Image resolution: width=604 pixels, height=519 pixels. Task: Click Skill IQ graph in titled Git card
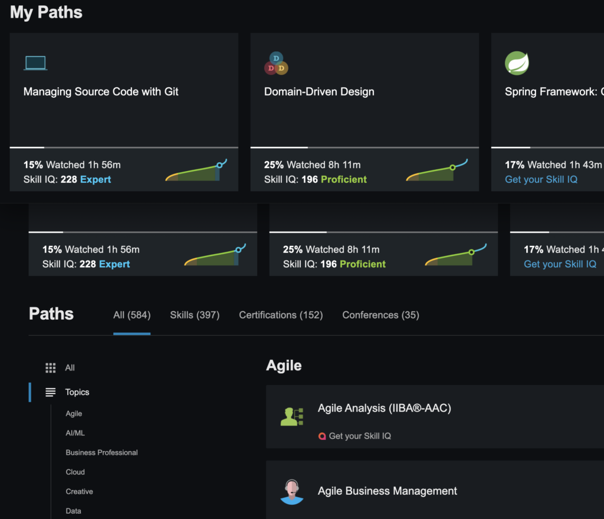tap(196, 170)
